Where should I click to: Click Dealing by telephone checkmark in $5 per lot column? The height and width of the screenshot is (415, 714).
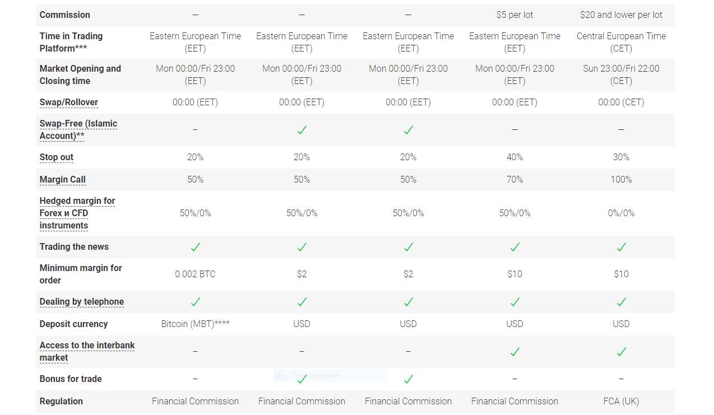pyautogui.click(x=514, y=302)
